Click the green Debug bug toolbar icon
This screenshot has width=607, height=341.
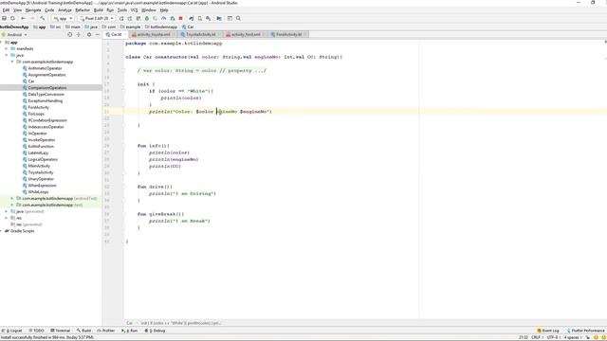pos(147,18)
